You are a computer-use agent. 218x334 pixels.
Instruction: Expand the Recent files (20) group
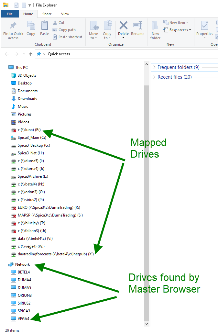click(154, 77)
